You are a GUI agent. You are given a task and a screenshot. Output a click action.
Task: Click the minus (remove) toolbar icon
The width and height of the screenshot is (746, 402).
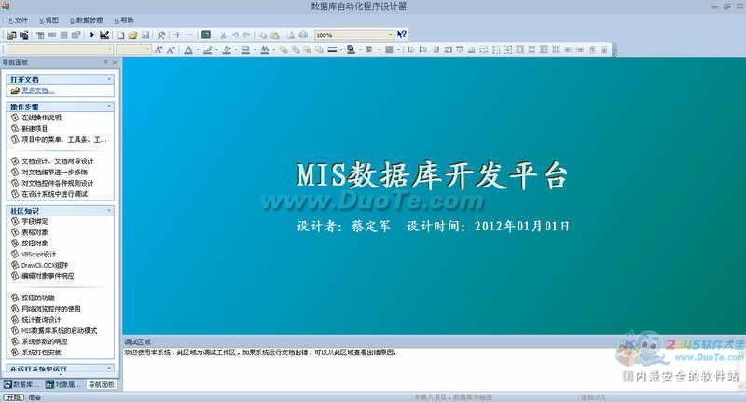[x=190, y=35]
